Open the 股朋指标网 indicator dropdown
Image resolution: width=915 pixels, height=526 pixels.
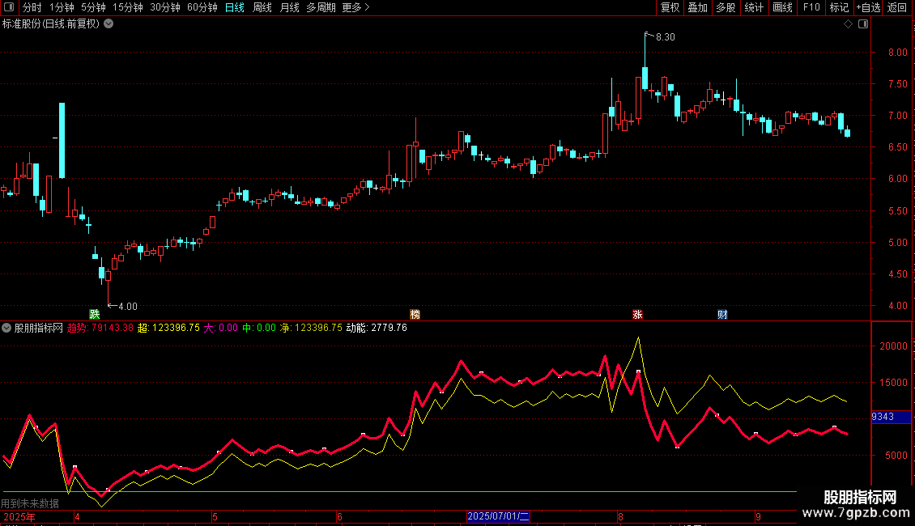click(6, 328)
